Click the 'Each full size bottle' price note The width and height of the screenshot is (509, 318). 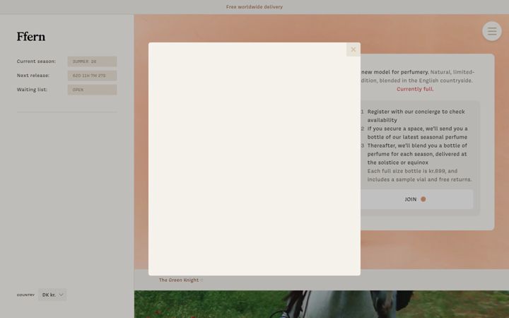click(419, 175)
